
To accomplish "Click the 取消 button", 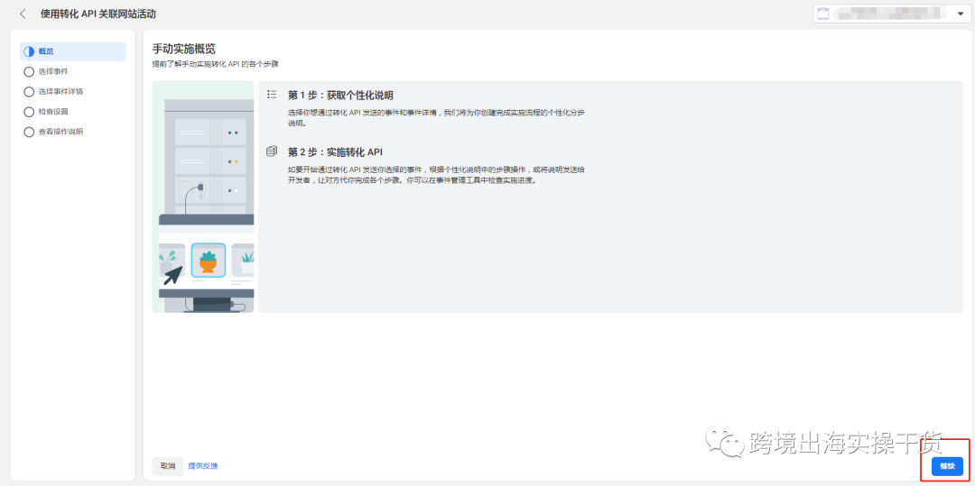I will pos(167,465).
